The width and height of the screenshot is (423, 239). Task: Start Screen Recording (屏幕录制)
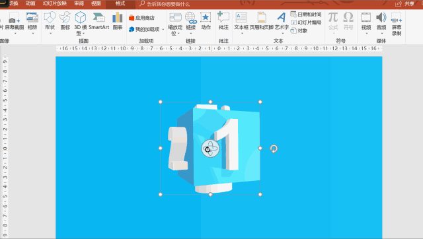pos(397,24)
